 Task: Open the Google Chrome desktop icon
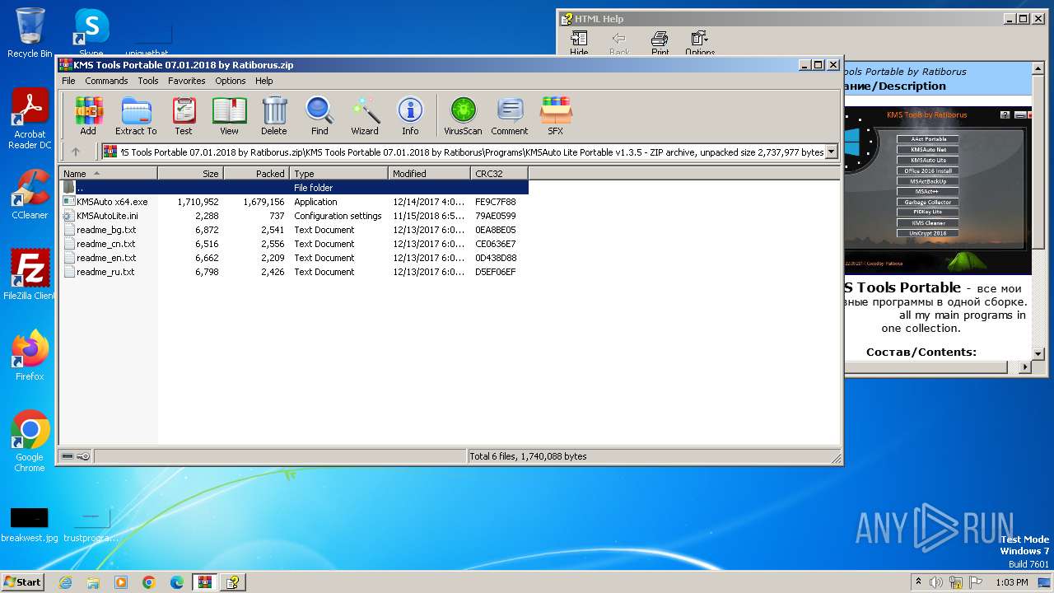30,441
